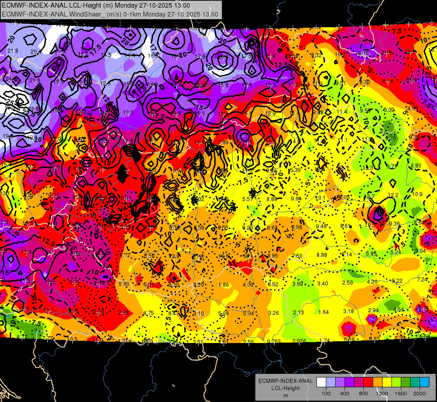Click the map value 0.763
This screenshot has height=402, width=437.
(x=274, y=341)
